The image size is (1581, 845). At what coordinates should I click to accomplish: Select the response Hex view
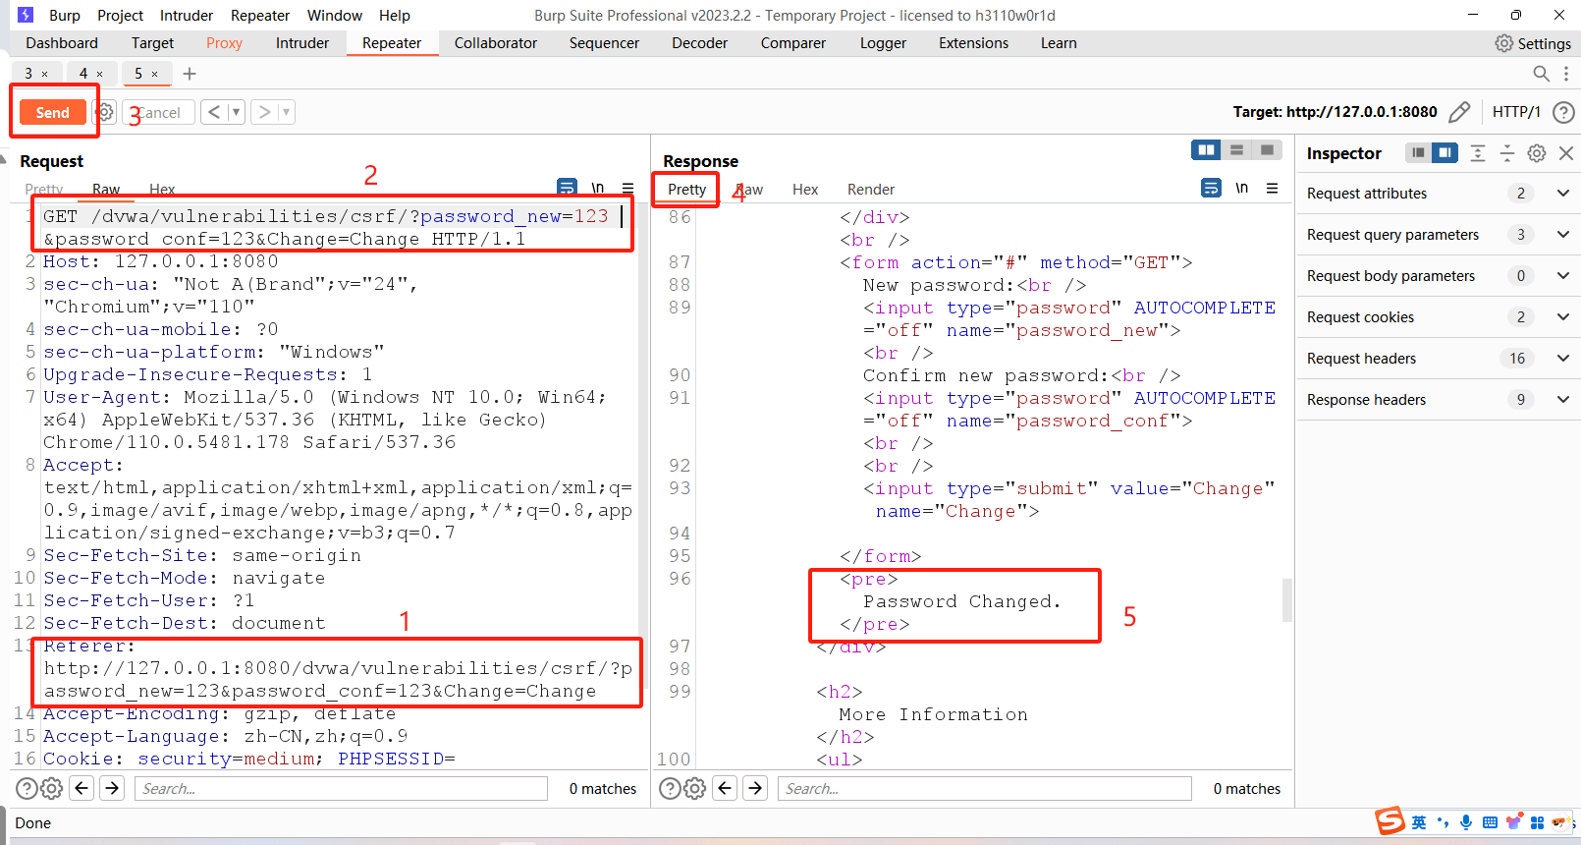[x=805, y=190]
